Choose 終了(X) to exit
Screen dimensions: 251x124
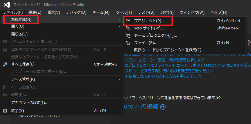click(62, 111)
